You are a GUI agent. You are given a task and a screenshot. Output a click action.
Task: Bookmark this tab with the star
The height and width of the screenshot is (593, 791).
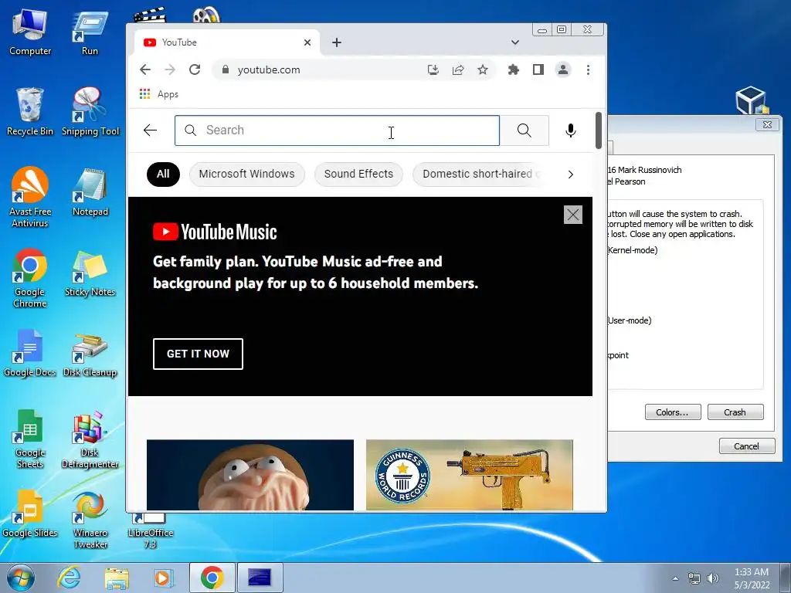[x=483, y=69]
